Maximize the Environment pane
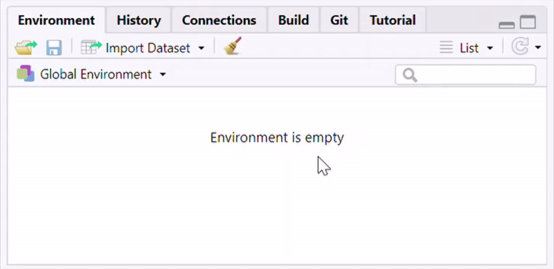The height and width of the screenshot is (269, 554). pos(528,22)
